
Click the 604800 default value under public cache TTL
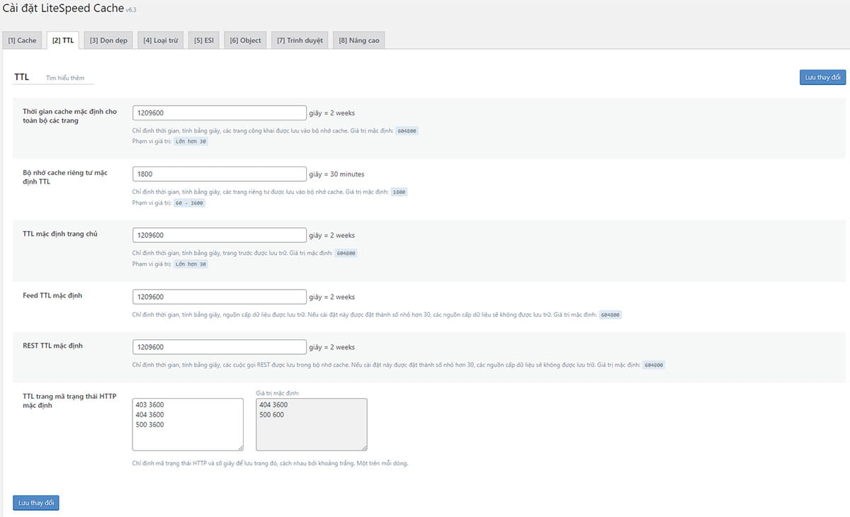pos(407,131)
